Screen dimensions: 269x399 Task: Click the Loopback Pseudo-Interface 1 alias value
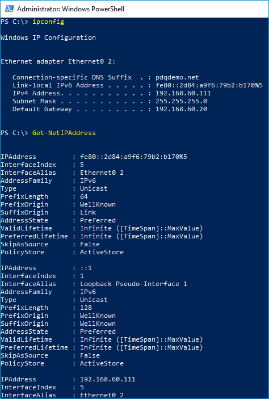(133, 284)
